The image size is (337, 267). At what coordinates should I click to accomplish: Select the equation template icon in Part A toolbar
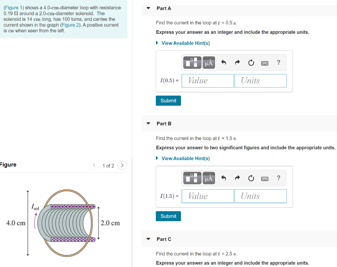click(192, 62)
